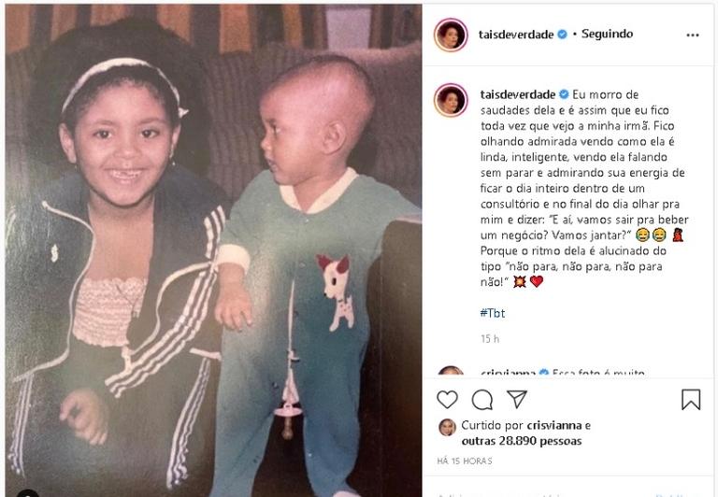Open taisdeverdade username link in header
This screenshot has height=497, width=718.
point(516,35)
